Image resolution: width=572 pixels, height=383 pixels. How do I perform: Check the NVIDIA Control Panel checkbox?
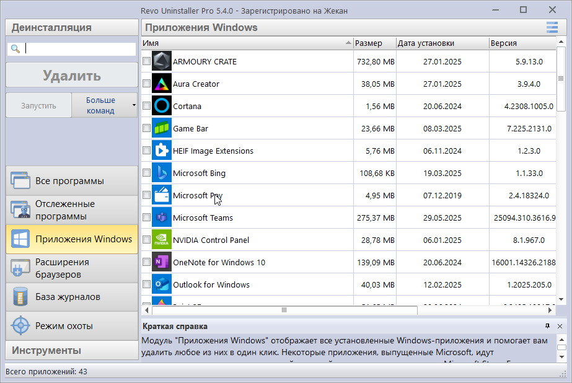point(146,239)
